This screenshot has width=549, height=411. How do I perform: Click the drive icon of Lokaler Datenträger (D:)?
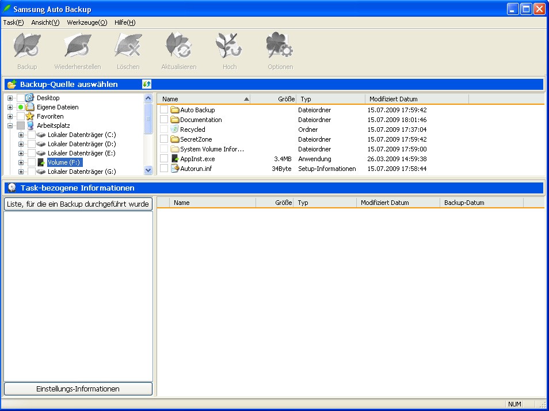tap(41, 144)
